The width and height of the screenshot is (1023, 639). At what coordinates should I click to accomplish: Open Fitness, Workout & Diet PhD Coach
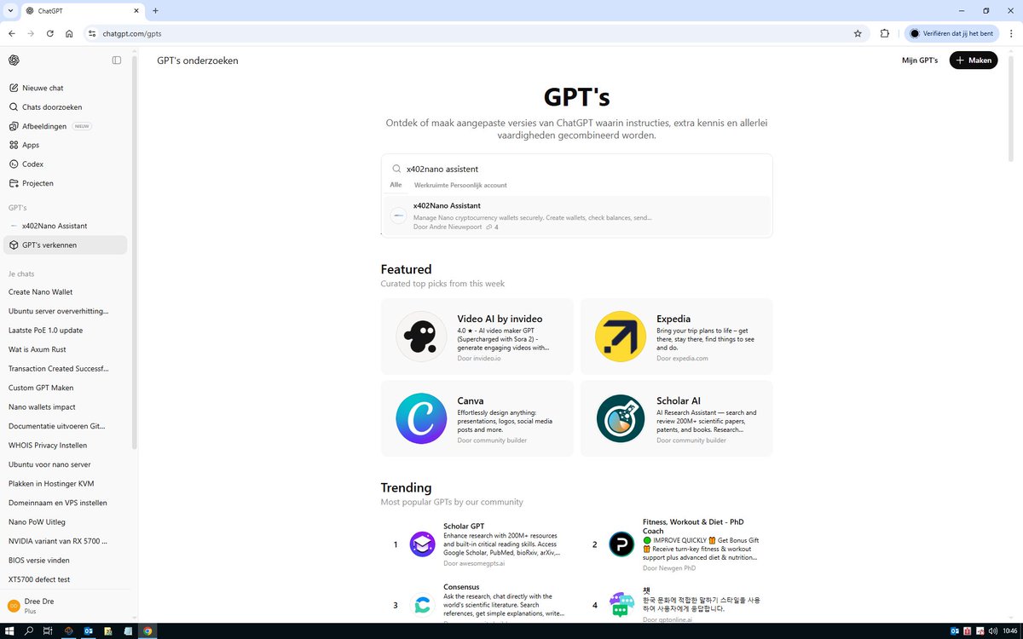pyautogui.click(x=677, y=544)
